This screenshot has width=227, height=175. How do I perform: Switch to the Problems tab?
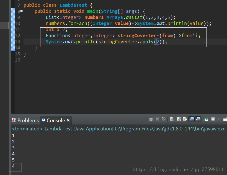[x=25, y=120]
